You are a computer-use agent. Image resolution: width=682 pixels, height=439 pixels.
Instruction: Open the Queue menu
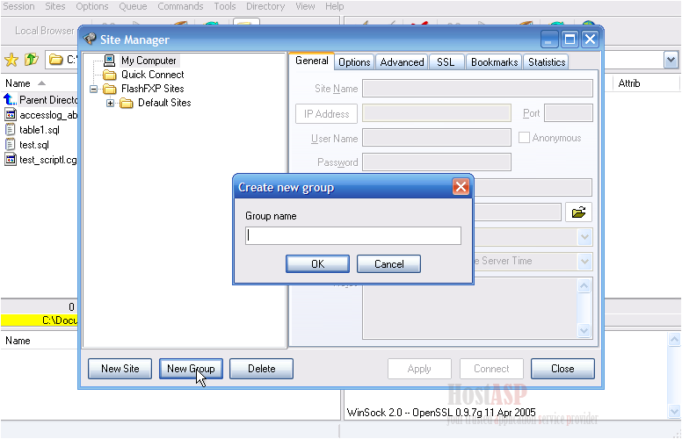click(133, 6)
